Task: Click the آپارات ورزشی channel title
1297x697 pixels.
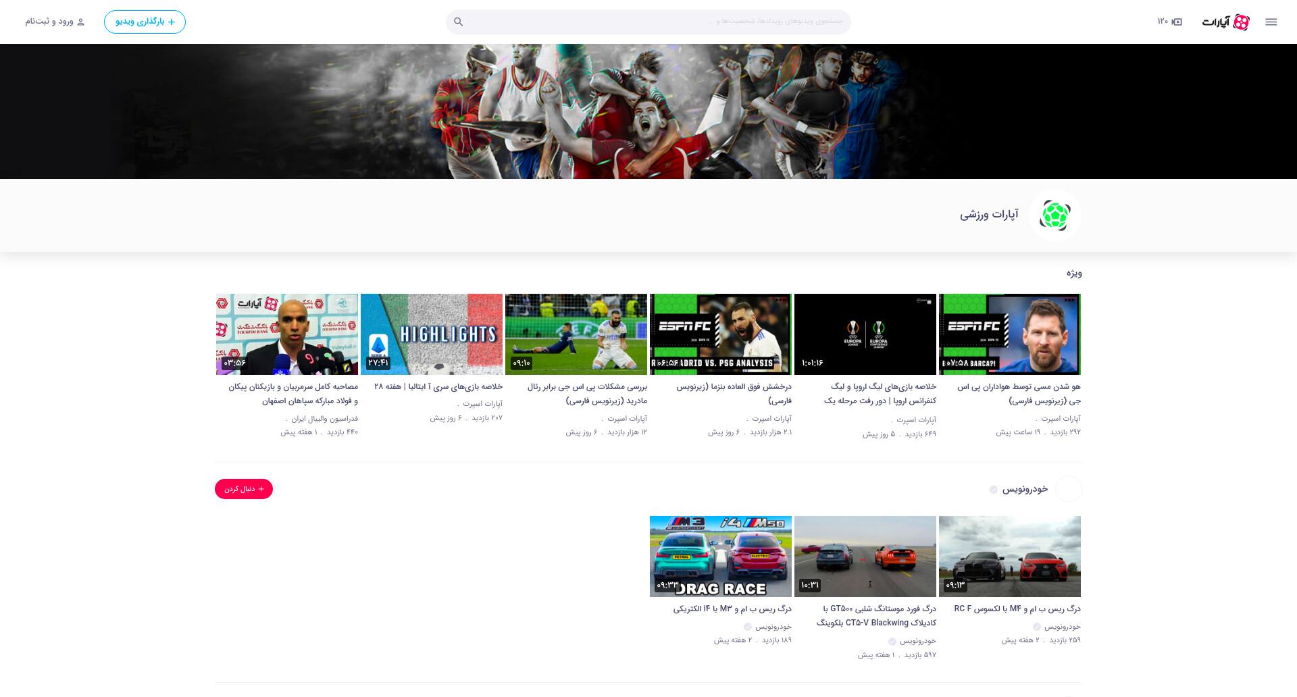Action: click(x=989, y=215)
